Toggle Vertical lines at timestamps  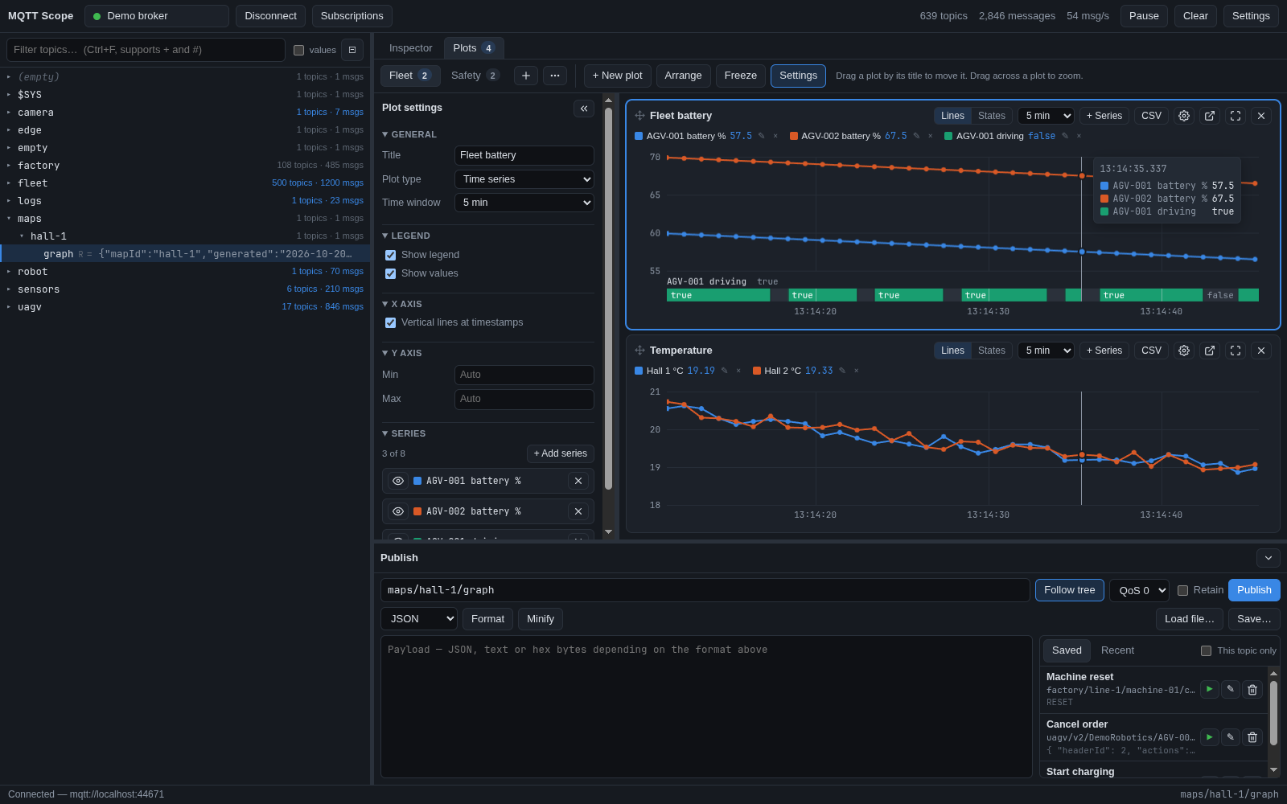[x=391, y=322]
